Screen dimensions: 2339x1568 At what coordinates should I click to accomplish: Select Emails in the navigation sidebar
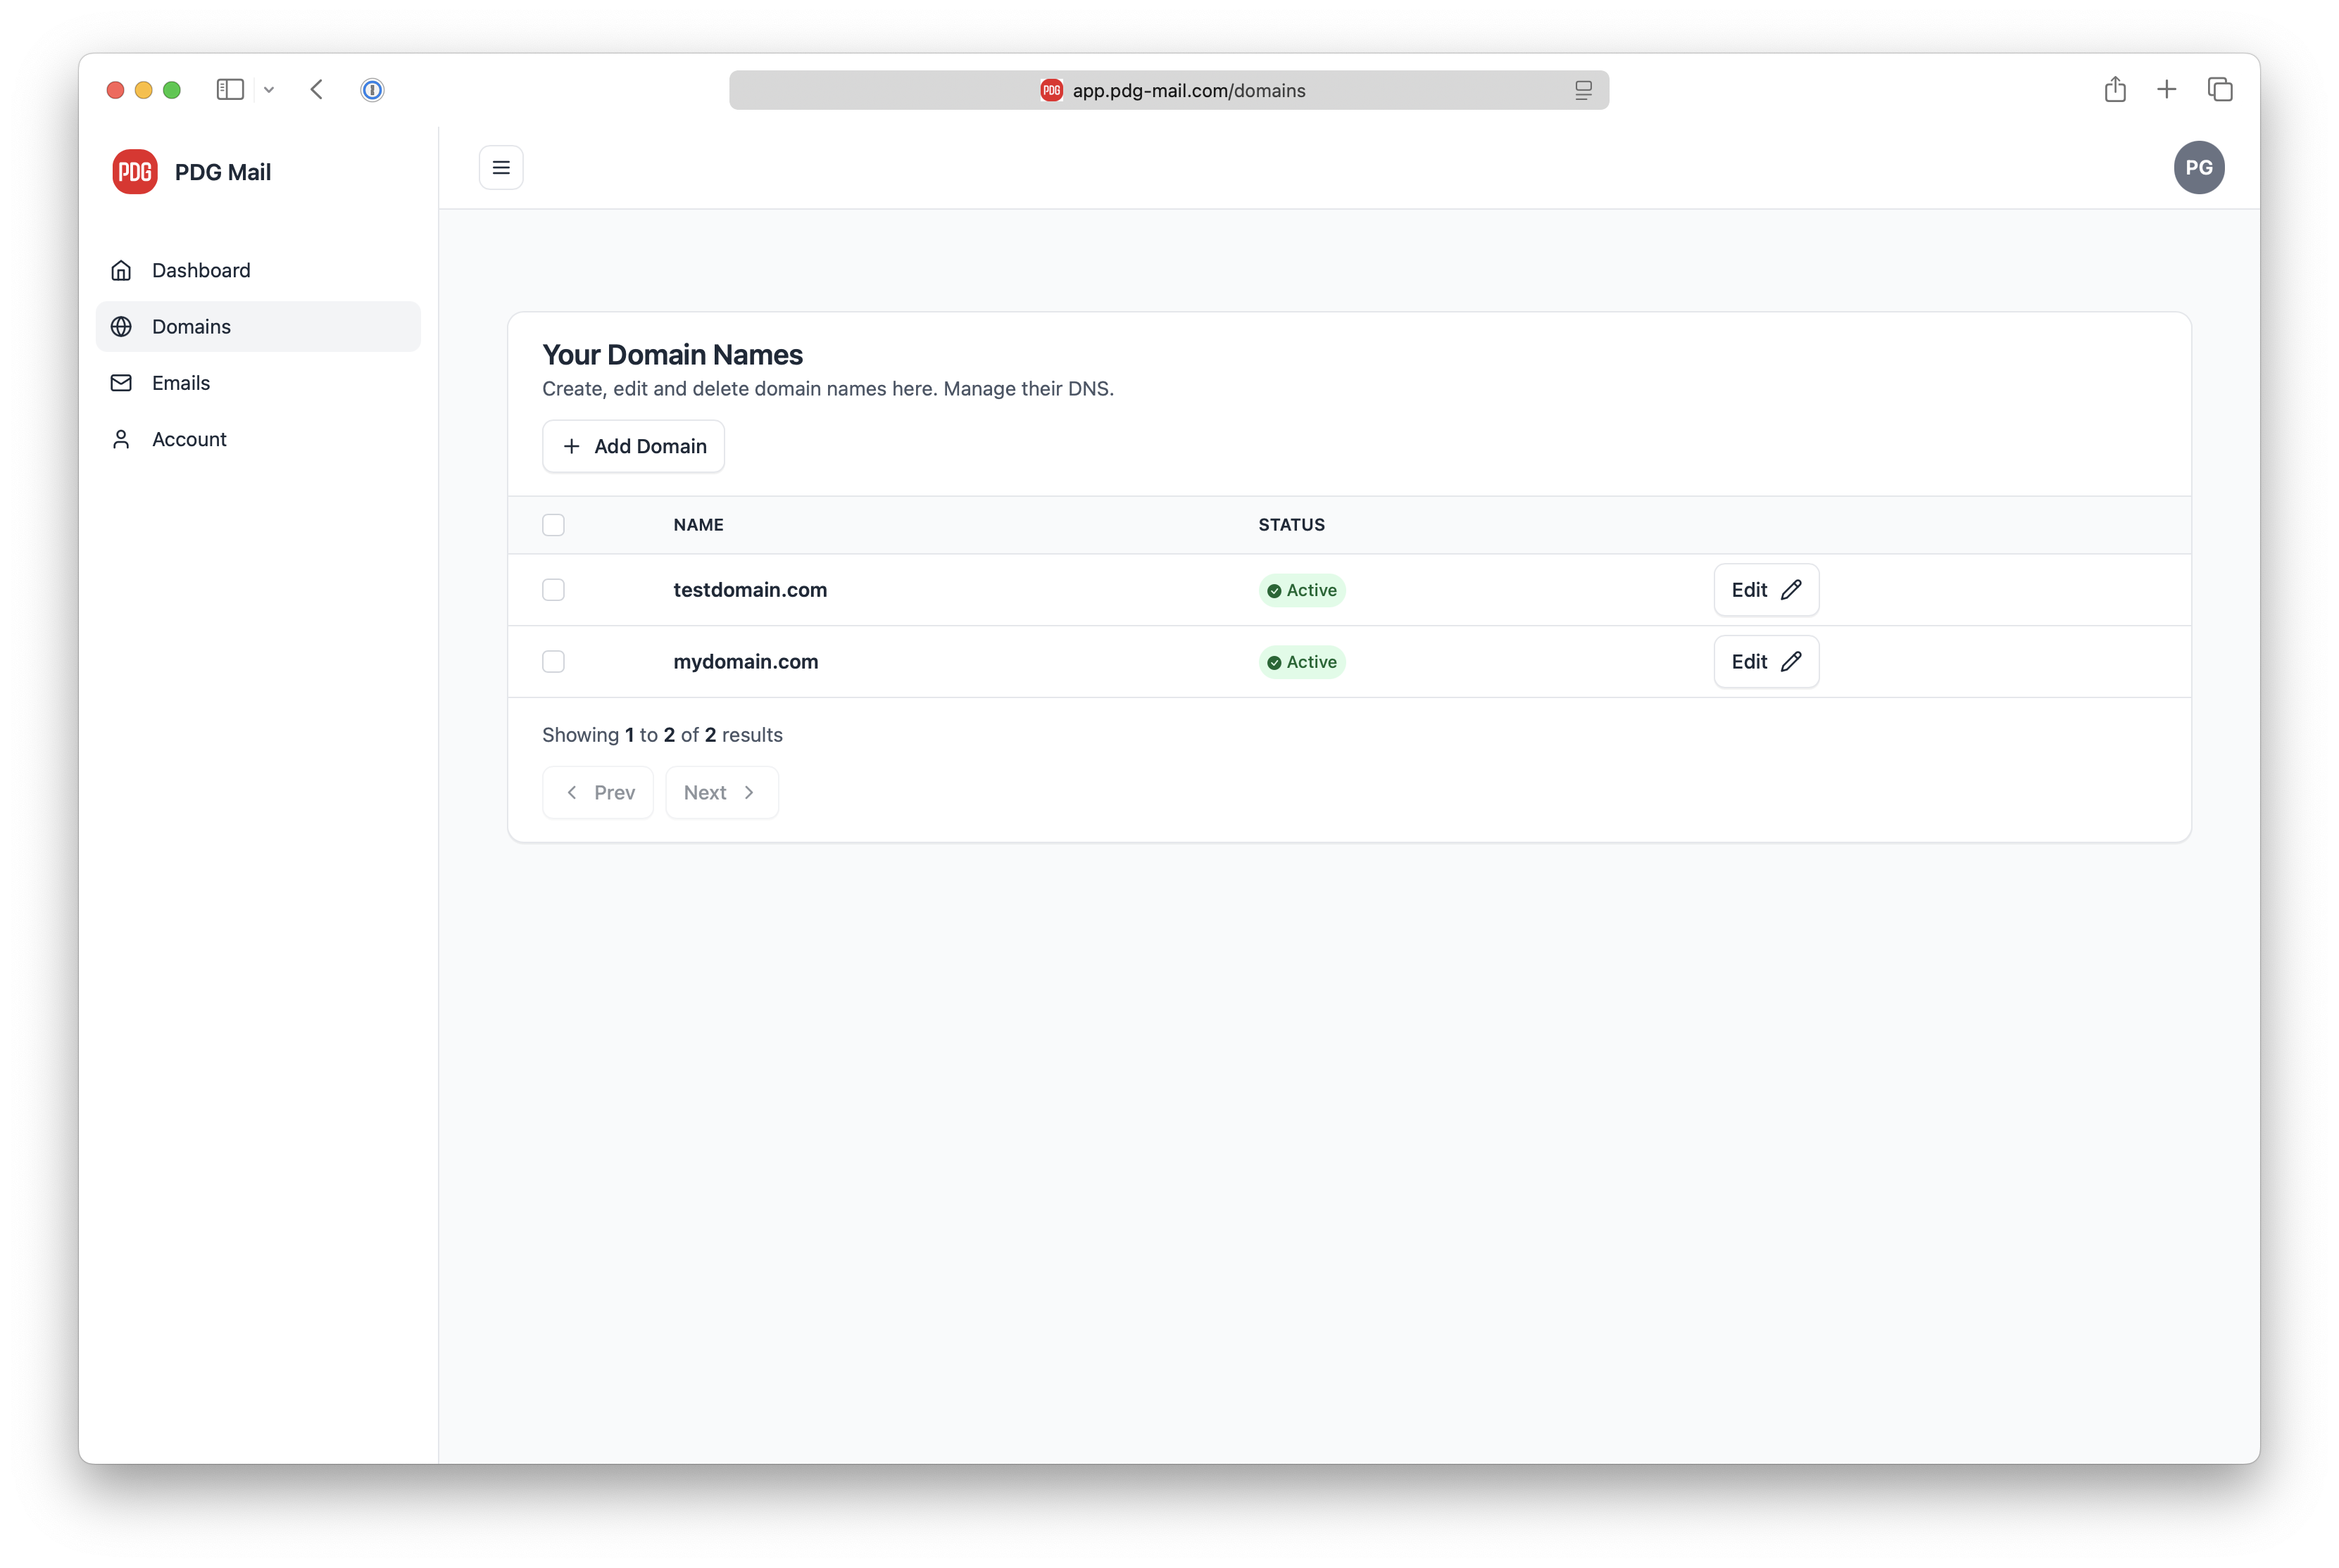click(181, 383)
